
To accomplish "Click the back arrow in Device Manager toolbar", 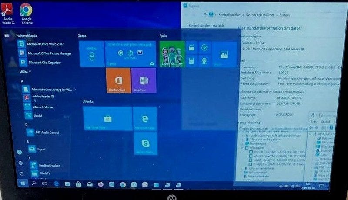I will [311, 127].
